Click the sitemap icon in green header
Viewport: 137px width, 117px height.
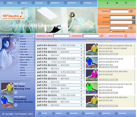126,3
